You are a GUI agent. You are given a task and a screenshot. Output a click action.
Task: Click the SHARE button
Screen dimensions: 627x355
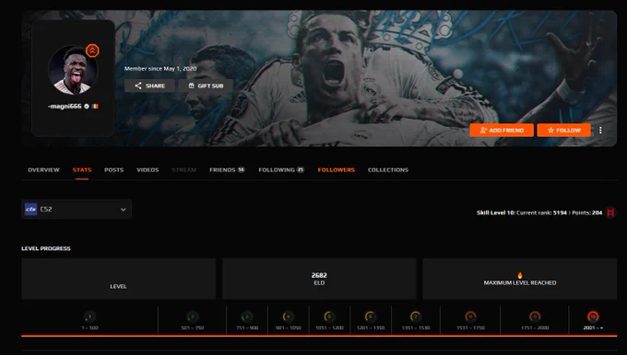click(149, 86)
